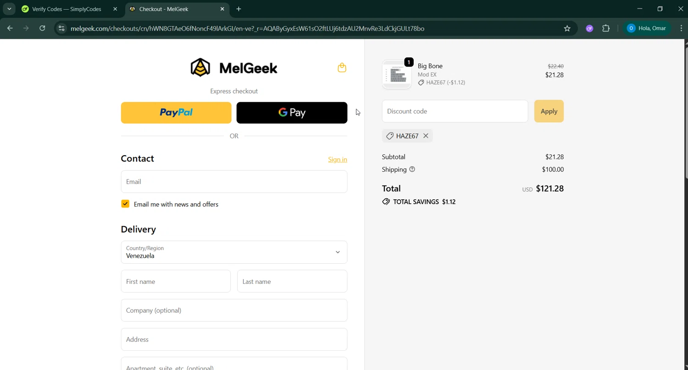Image resolution: width=688 pixels, height=370 pixels.
Task: Click the MelGeek logo
Action: [x=234, y=68]
